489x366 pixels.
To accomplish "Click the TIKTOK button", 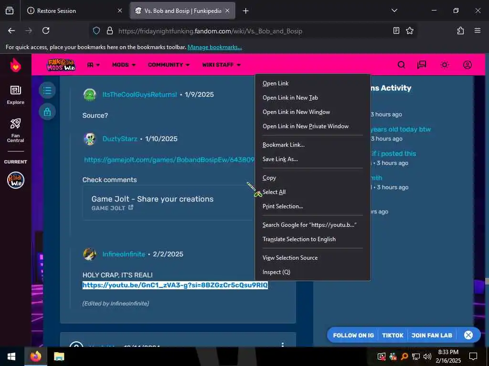I will click(393, 335).
